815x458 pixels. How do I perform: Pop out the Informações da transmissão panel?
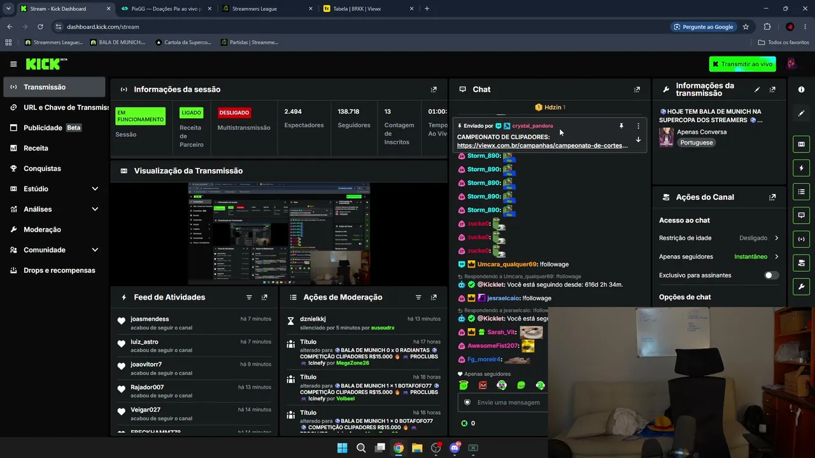click(772, 90)
